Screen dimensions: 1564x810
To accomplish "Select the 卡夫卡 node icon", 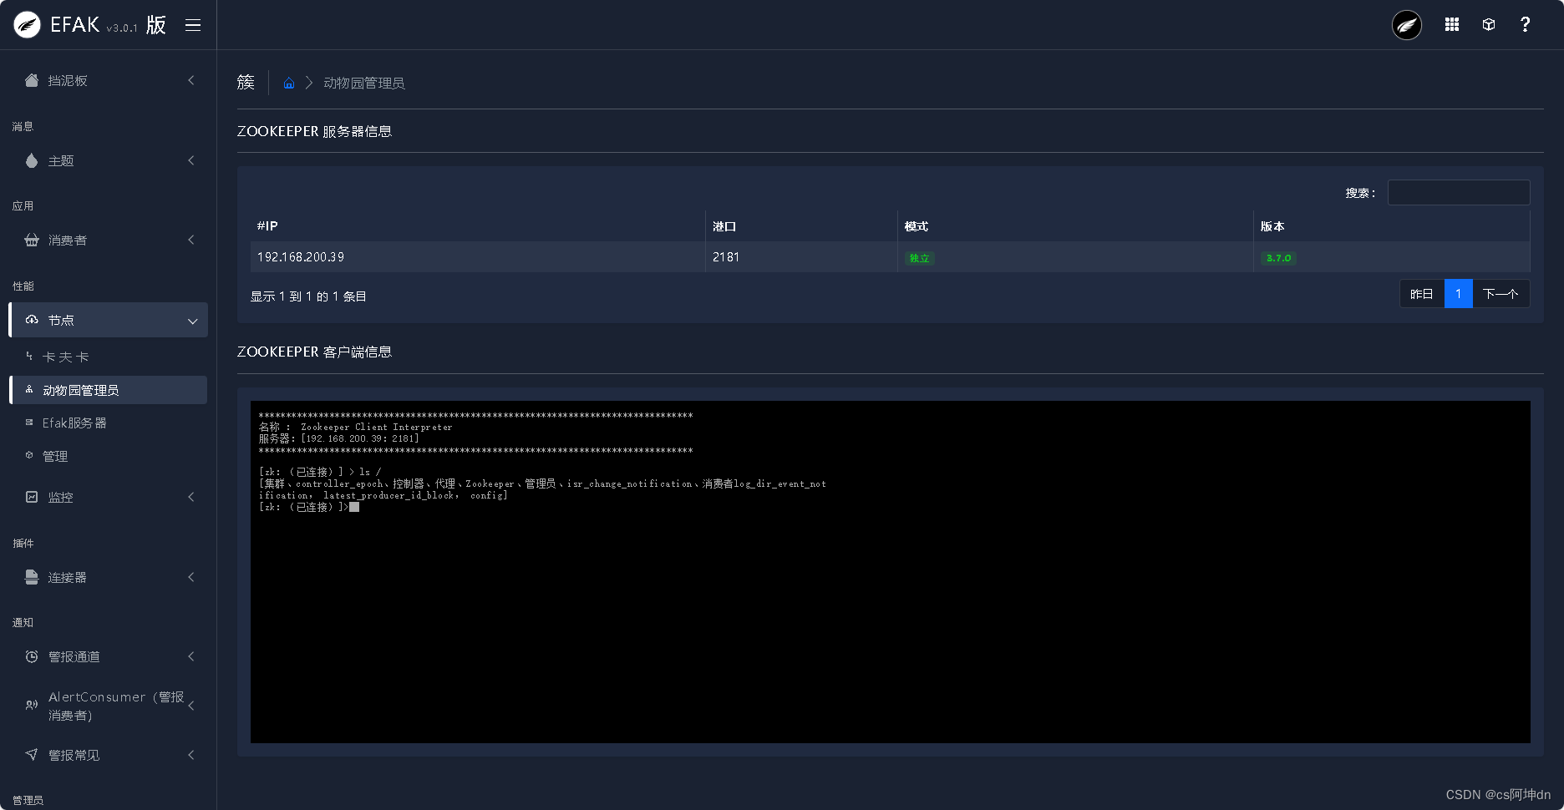I will (31, 356).
